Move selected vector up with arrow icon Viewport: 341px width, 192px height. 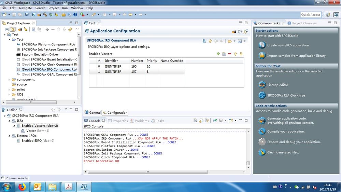(235, 54)
